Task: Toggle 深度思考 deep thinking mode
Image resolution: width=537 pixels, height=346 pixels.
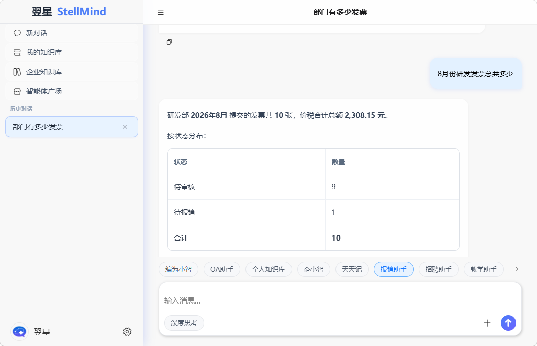Action: pos(184,323)
